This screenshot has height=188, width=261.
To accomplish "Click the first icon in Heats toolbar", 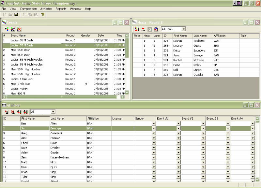I will pos(137,29).
